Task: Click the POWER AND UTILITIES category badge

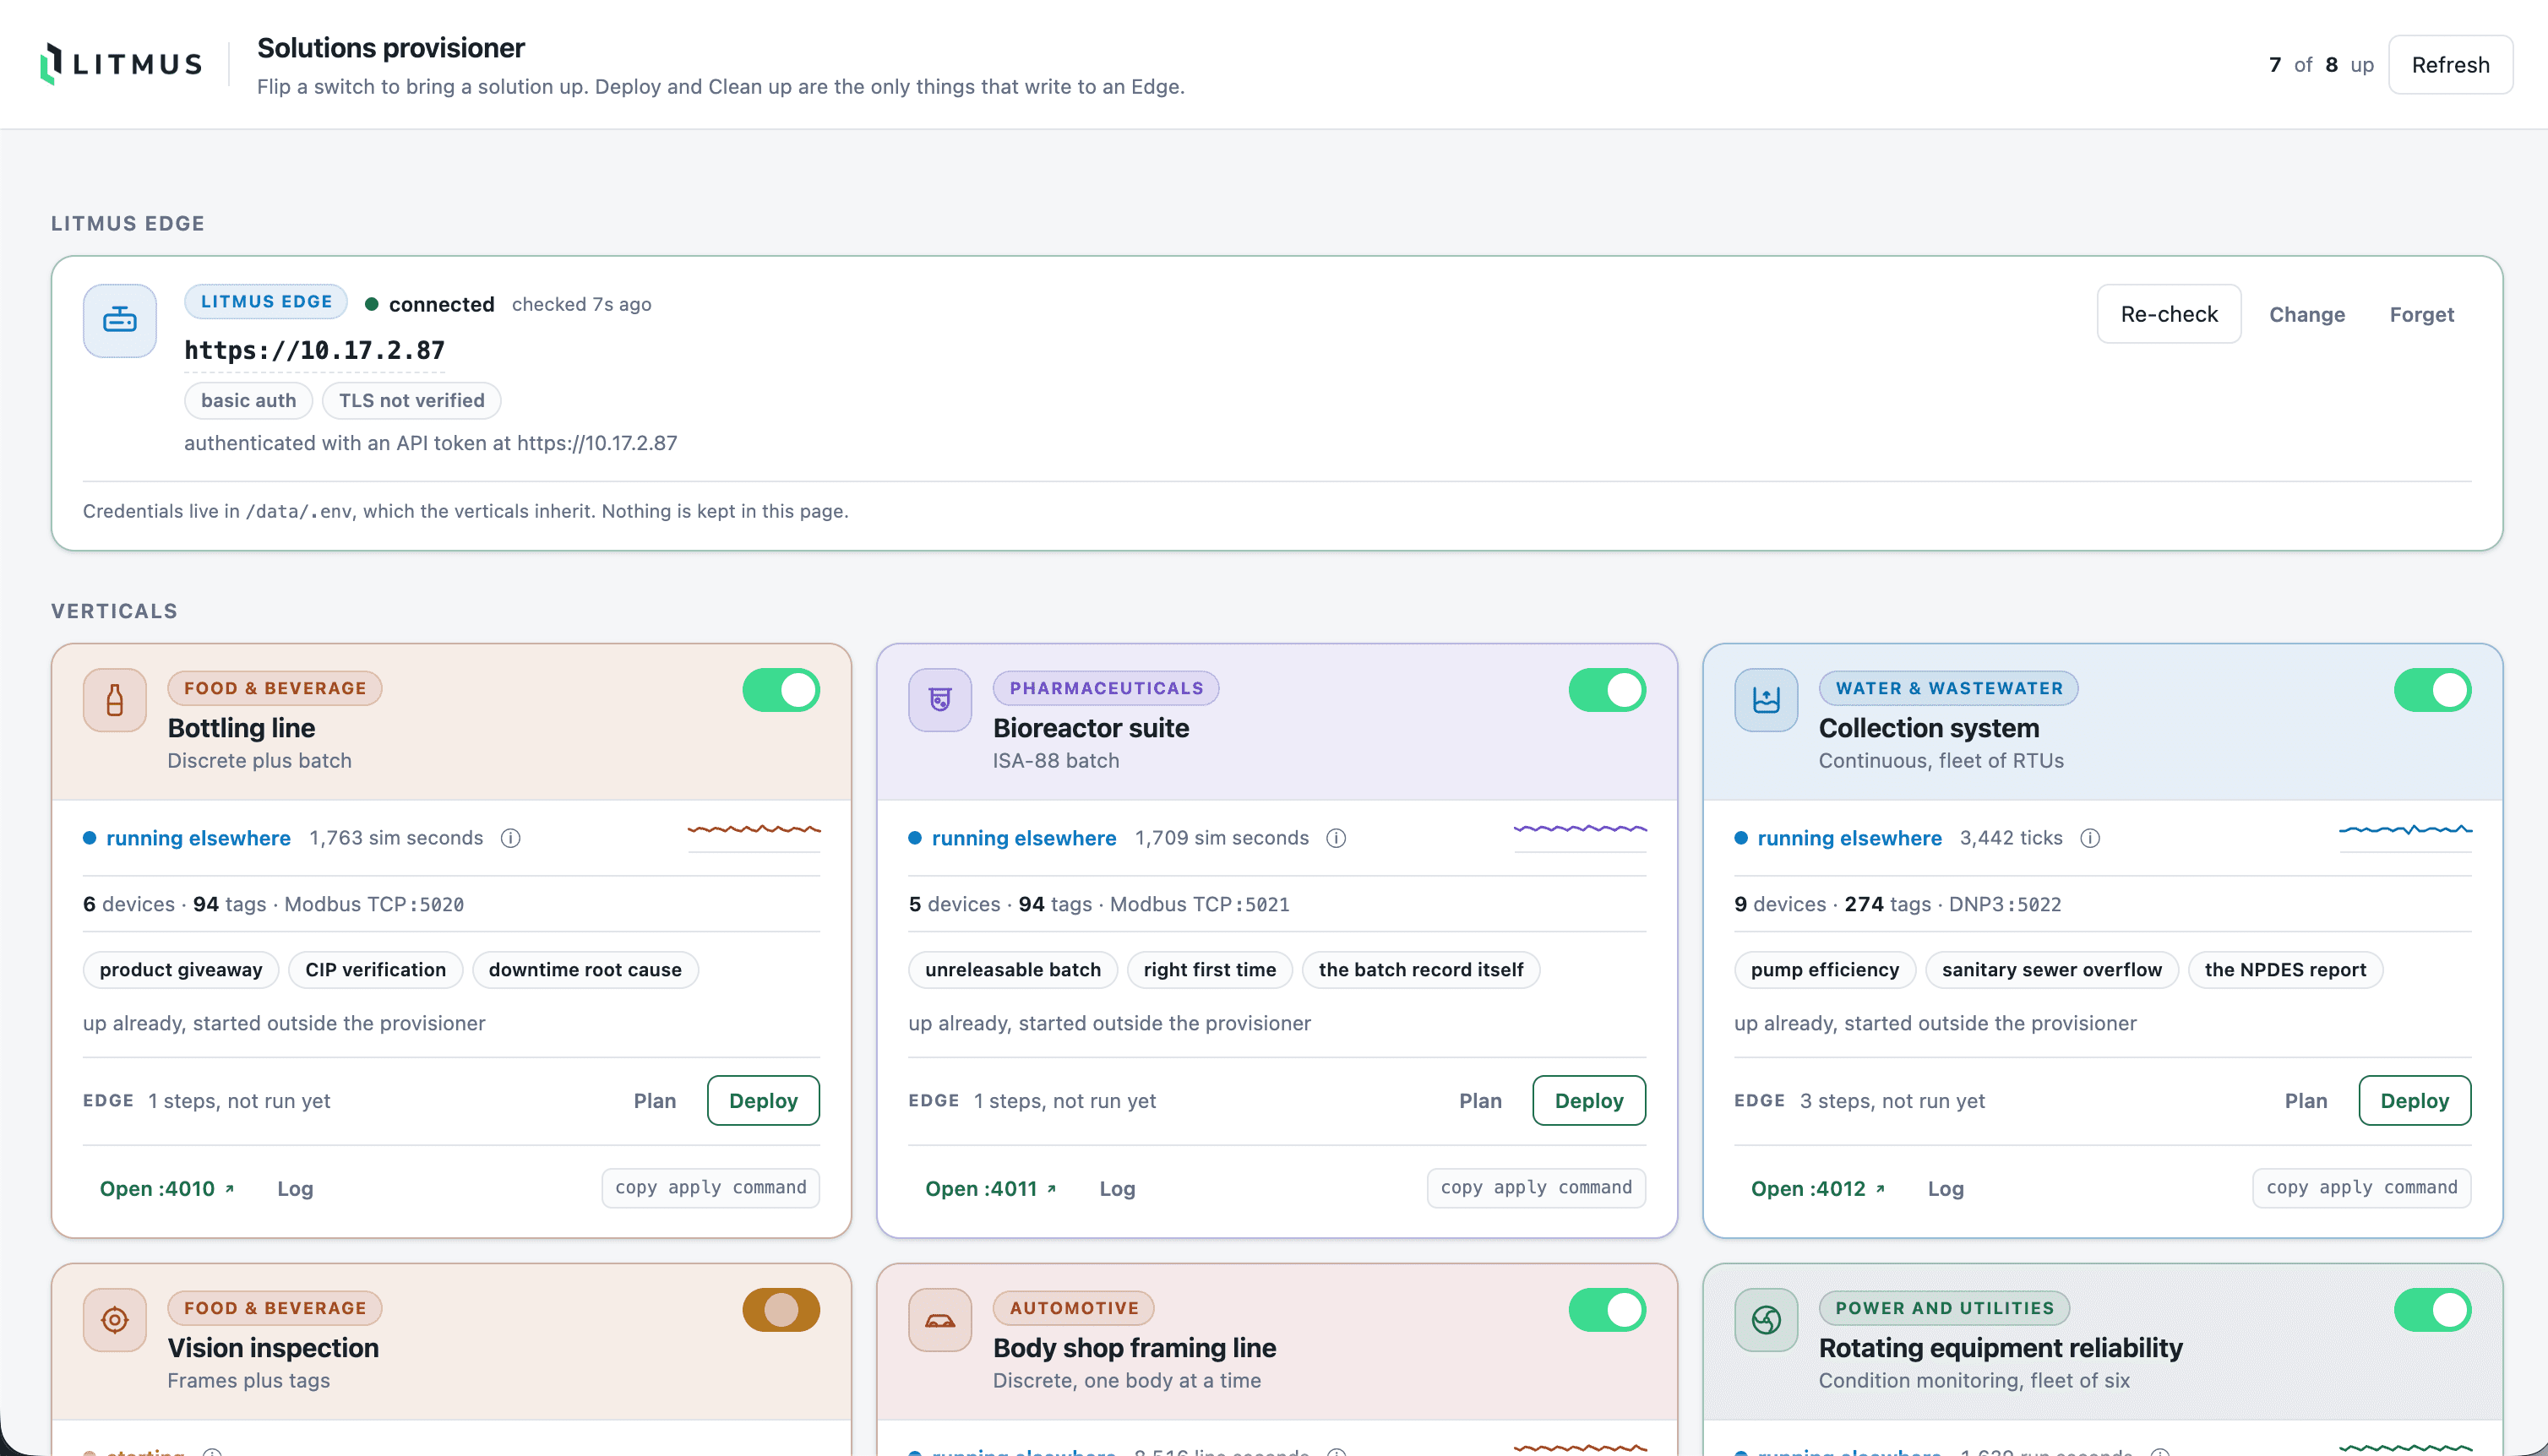Action: point(1944,1308)
